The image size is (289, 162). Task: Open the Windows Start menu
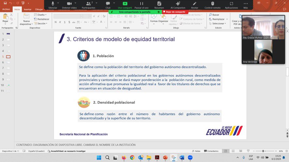tap(99, 157)
